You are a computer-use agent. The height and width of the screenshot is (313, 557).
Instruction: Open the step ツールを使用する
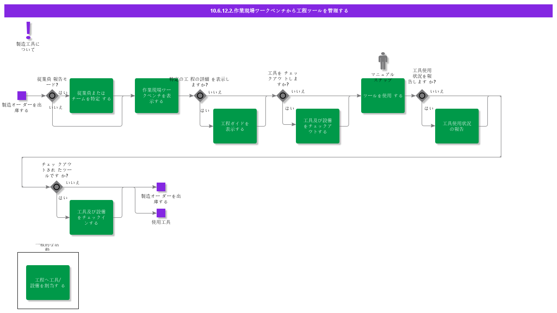pyautogui.click(x=383, y=96)
